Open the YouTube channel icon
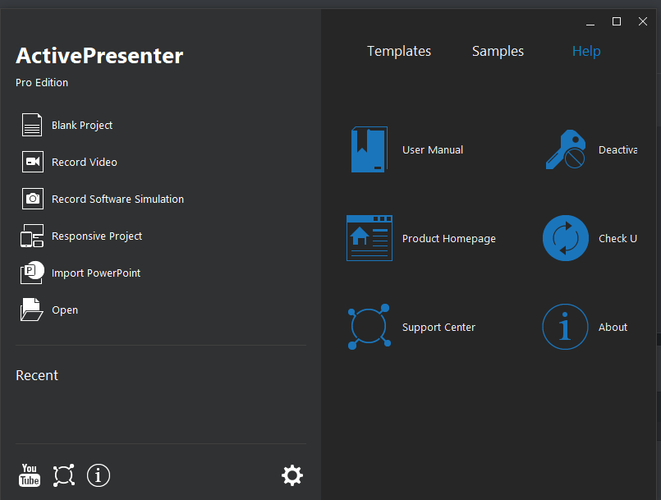The height and width of the screenshot is (500, 661). click(x=30, y=475)
